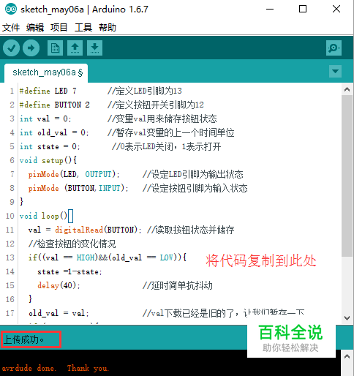The image size is (354, 376).
Task: Click line 2 '#define BUTTON 2'
Action: click(55, 105)
